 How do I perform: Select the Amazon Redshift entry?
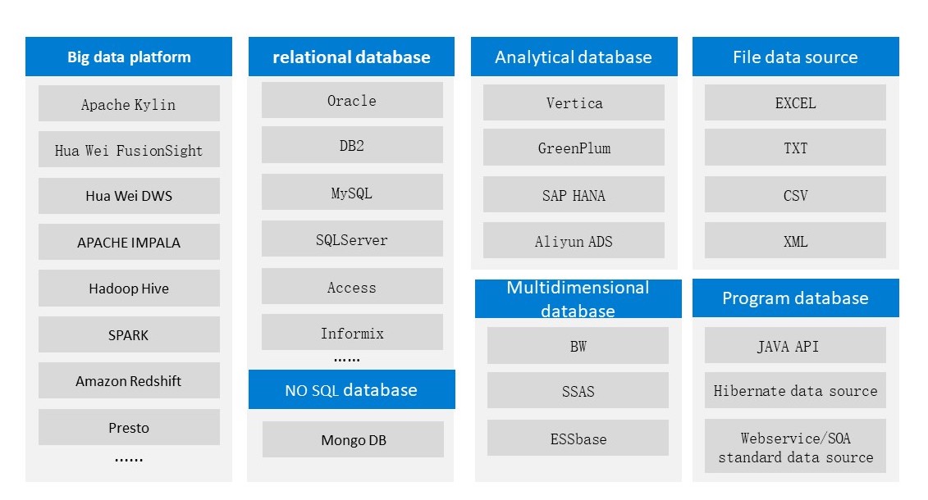(x=129, y=380)
